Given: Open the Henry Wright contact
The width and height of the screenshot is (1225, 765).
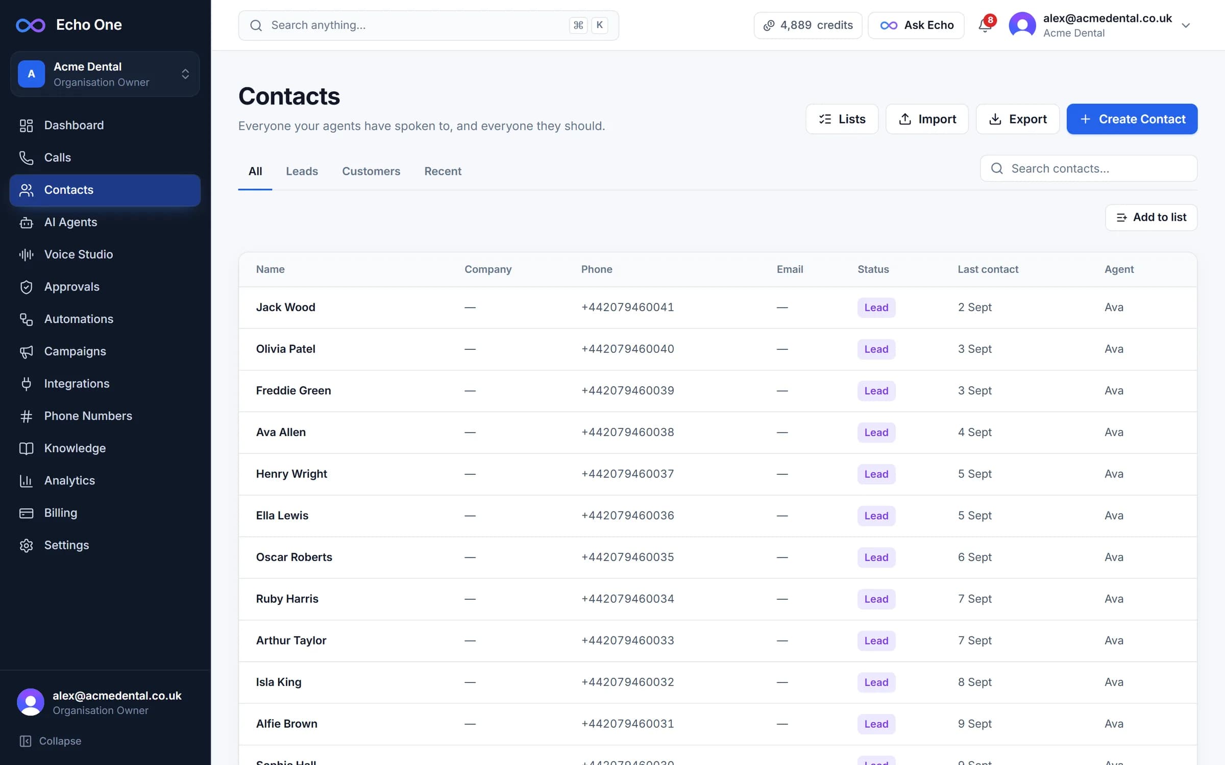Looking at the screenshot, I should 718,474.
